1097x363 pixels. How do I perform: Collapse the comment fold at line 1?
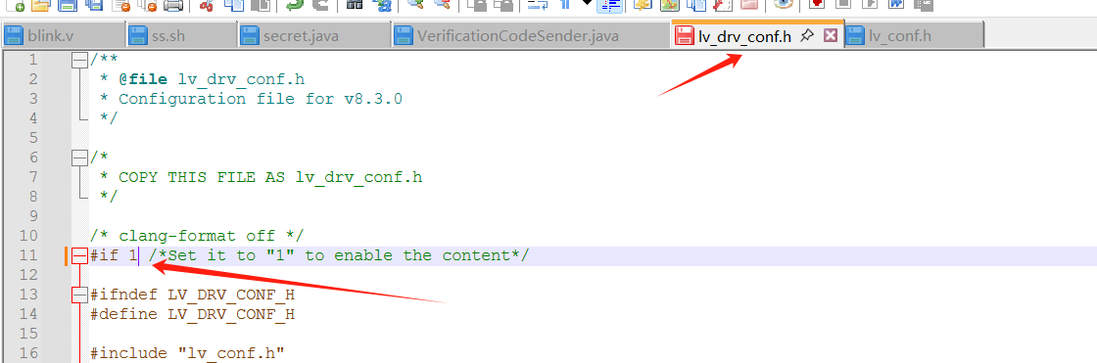(x=79, y=60)
